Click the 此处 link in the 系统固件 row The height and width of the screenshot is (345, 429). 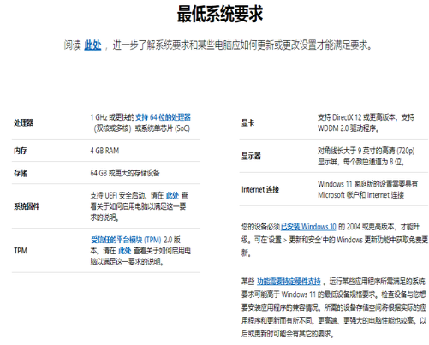point(172,195)
